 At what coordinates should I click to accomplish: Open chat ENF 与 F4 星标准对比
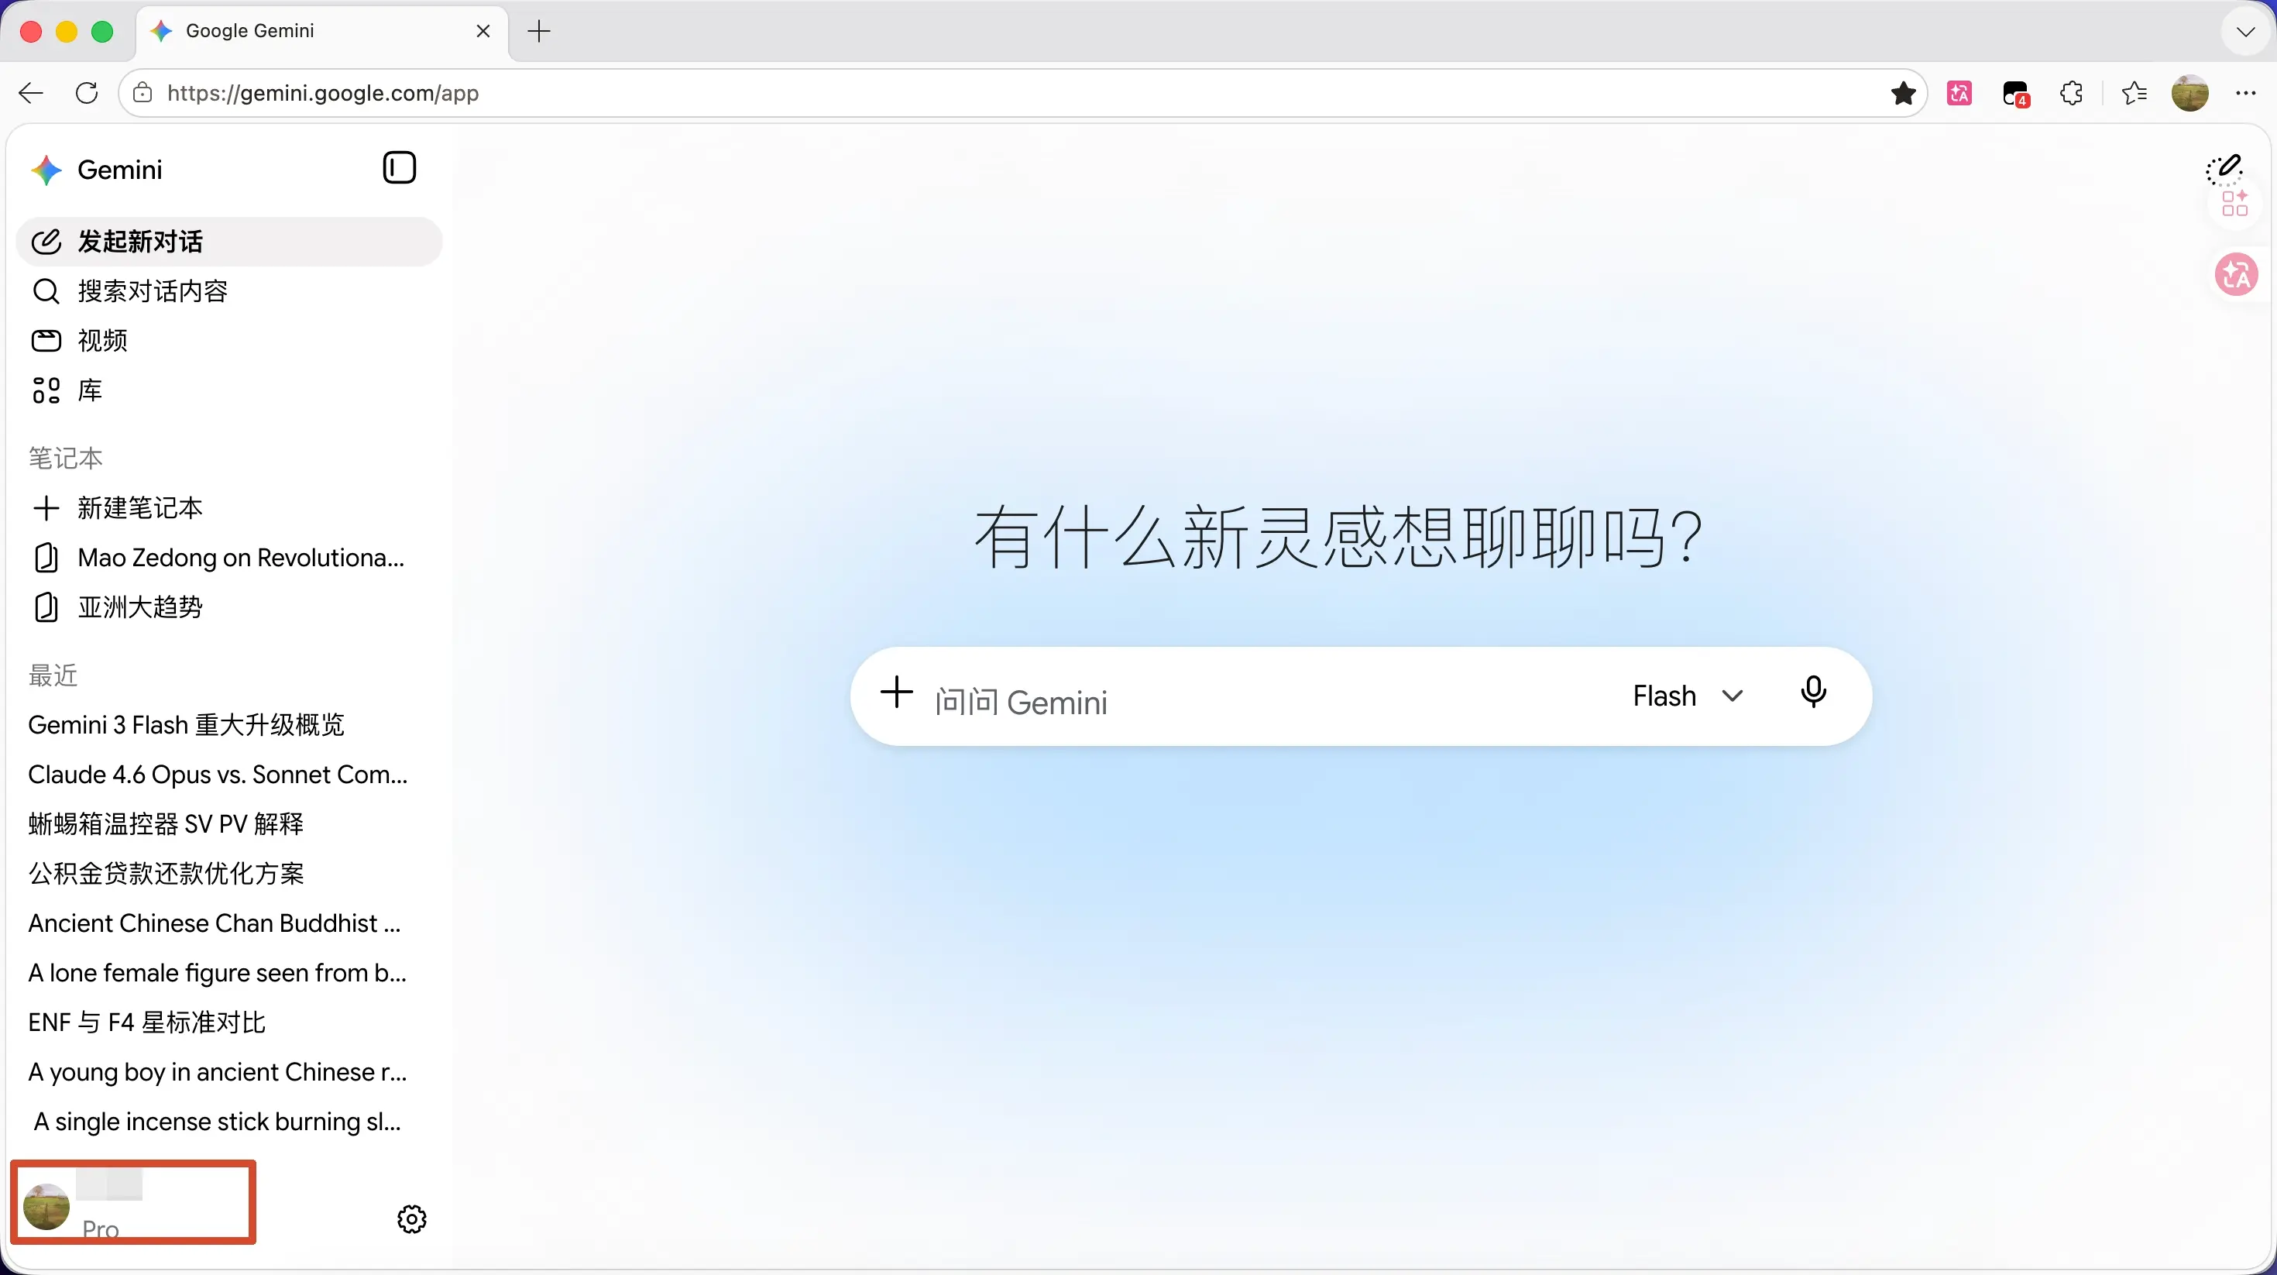(229, 1022)
